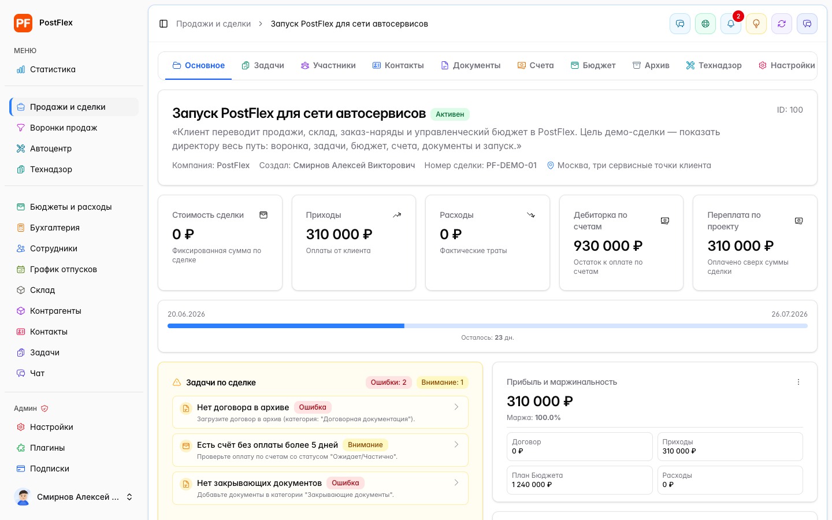The height and width of the screenshot is (520, 832).
Task: Expand Есть счёт без оплаты row chevron
Action: [x=456, y=444]
